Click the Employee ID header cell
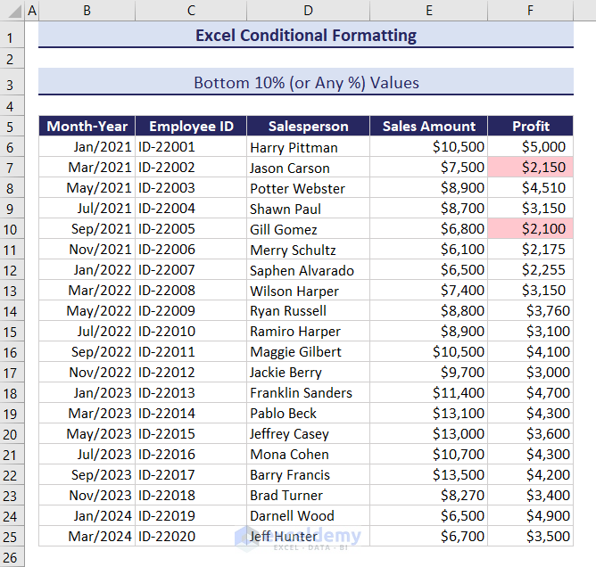This screenshot has width=596, height=567. [191, 127]
